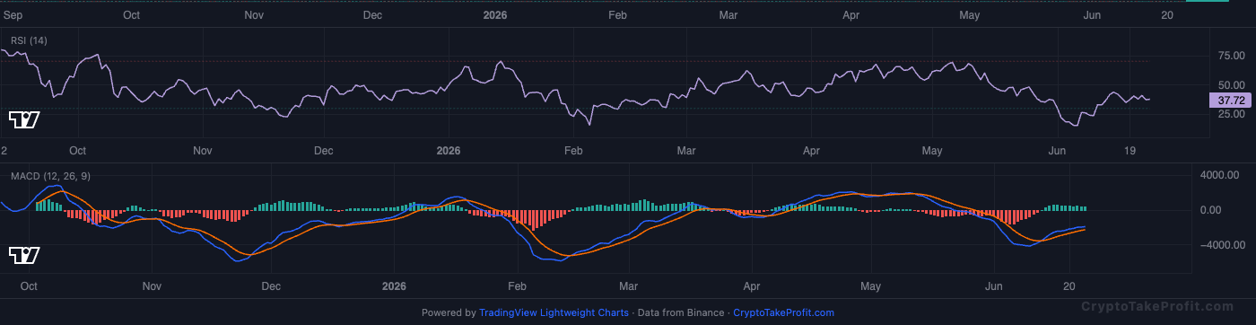Click '19' on the RSI time axis
1256x325 pixels.
pos(1130,151)
